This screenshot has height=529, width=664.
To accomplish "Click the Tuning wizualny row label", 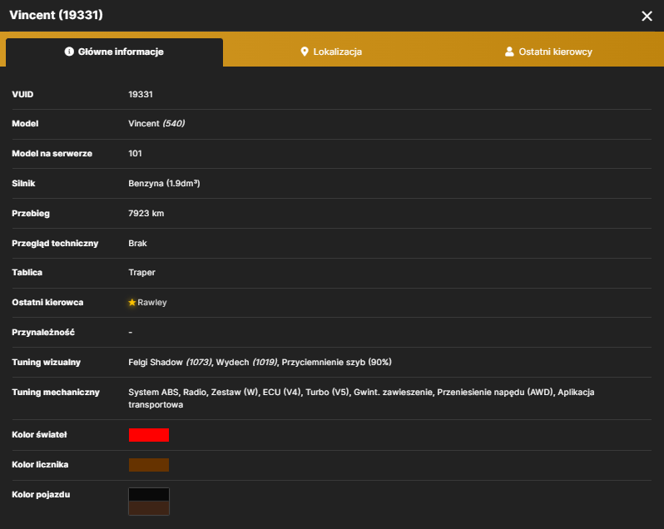I will 46,363.
